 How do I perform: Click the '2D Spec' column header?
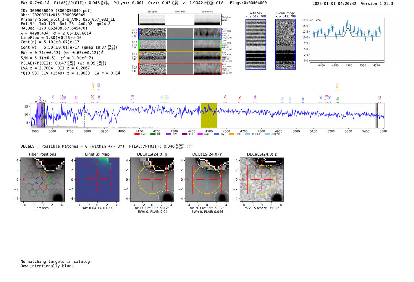(x=152, y=12)
